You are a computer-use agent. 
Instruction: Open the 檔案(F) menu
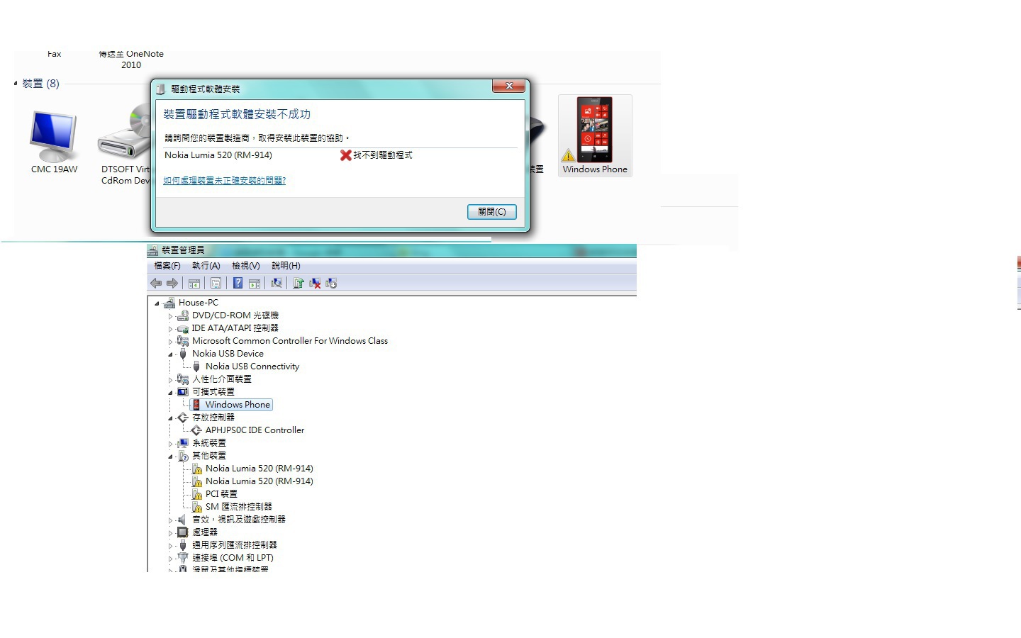click(167, 266)
